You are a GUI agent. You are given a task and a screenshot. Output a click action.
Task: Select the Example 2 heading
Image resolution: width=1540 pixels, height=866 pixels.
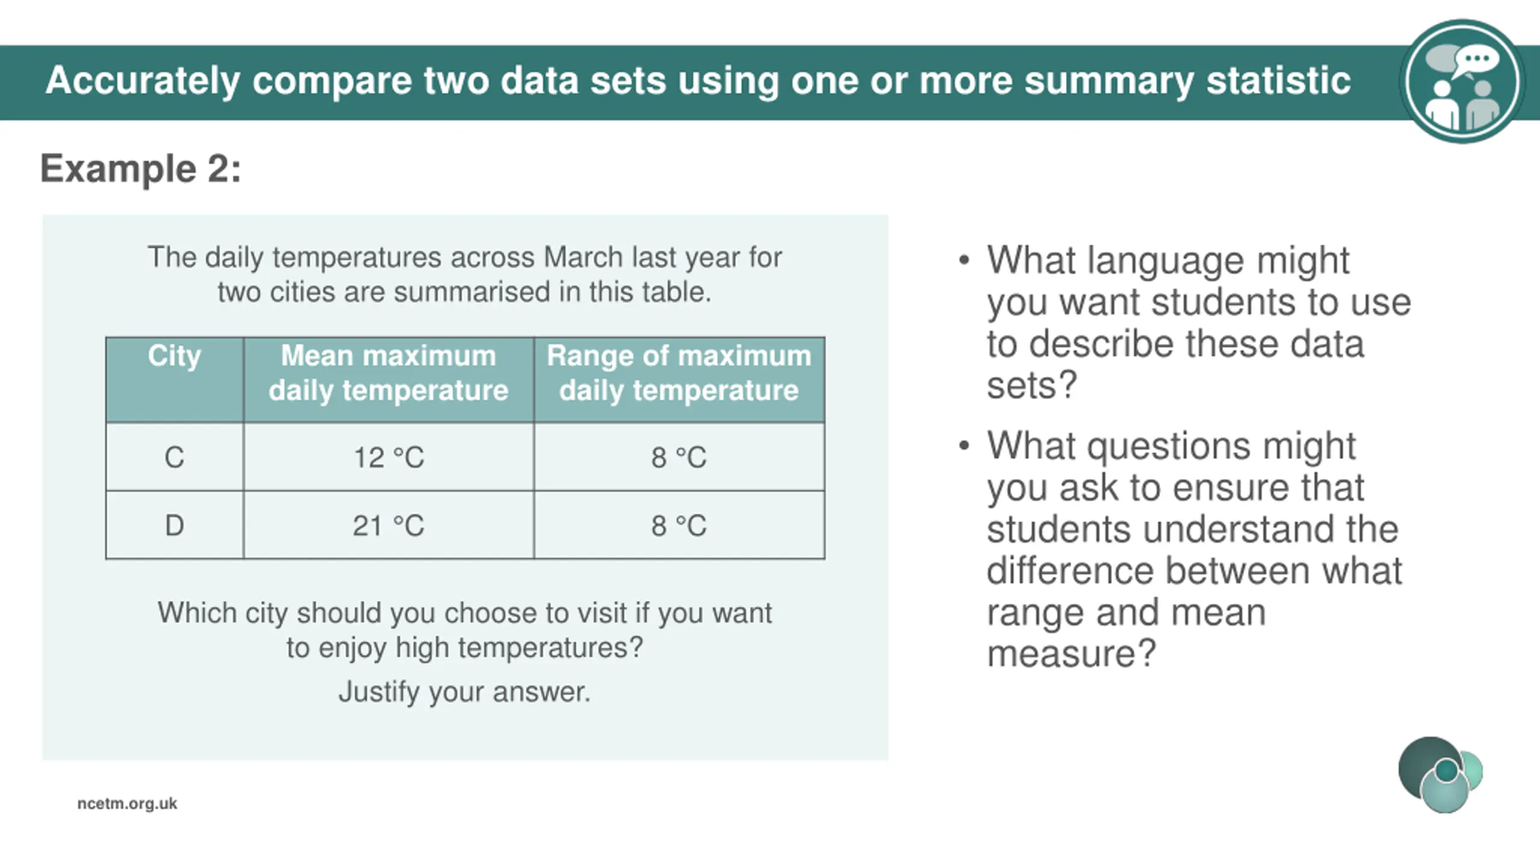pyautogui.click(x=141, y=168)
